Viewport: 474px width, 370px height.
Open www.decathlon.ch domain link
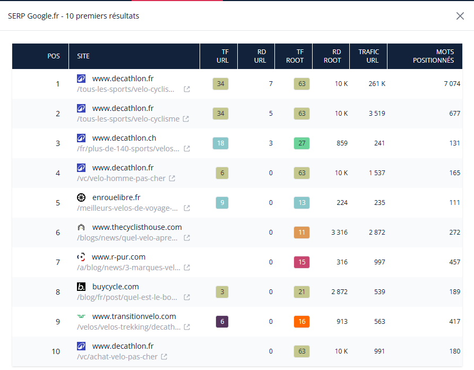tap(124, 138)
